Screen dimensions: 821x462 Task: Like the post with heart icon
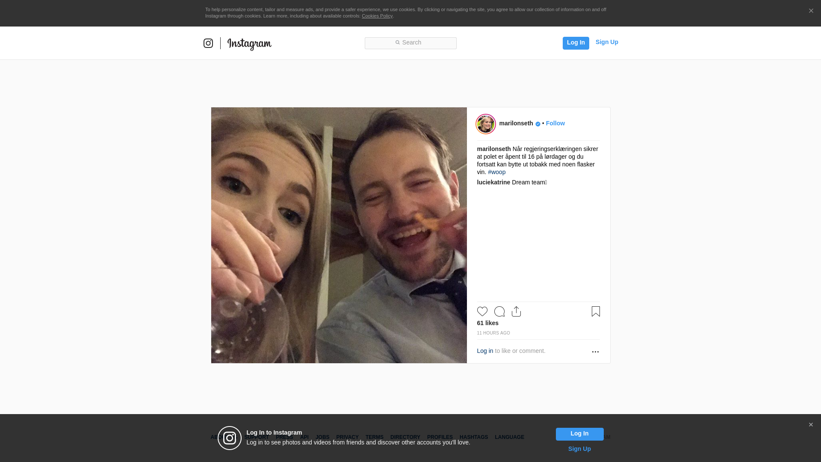482,311
